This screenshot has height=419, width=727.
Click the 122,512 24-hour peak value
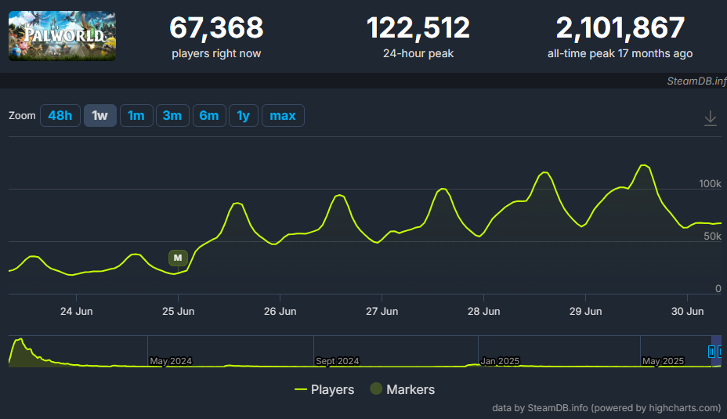coord(418,28)
